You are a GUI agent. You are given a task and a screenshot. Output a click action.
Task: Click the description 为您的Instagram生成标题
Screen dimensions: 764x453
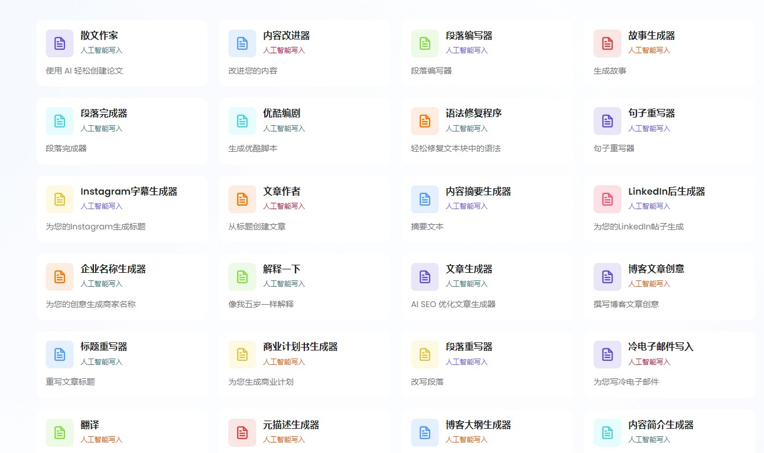pyautogui.click(x=96, y=226)
